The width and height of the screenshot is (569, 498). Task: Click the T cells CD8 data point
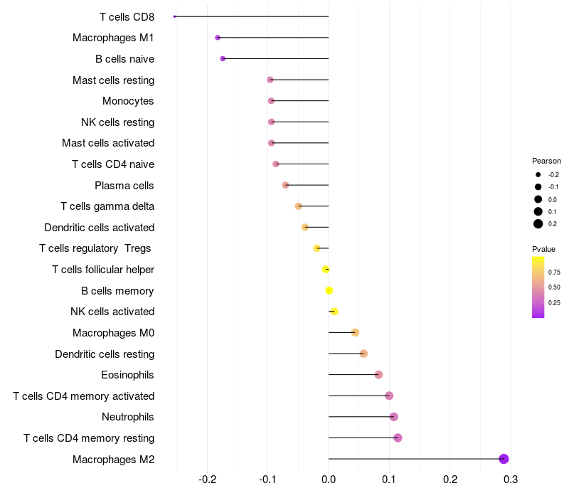[x=174, y=16]
